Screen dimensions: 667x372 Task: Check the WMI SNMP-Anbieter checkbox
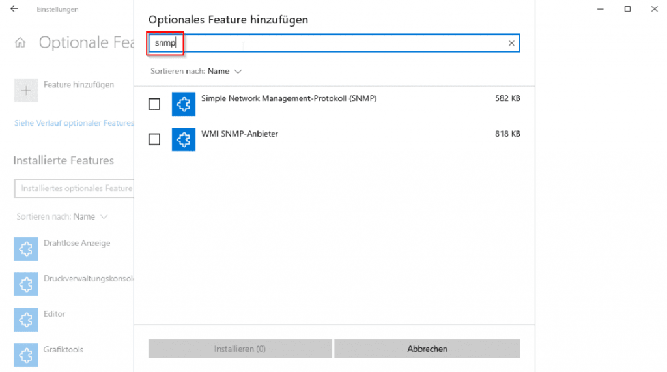point(154,139)
